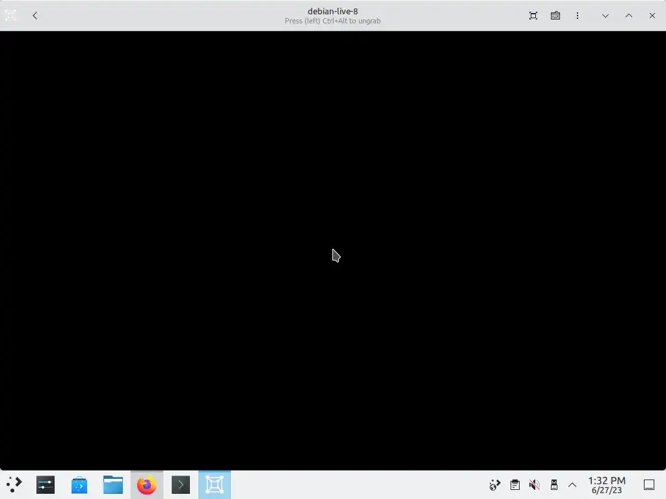Viewport: 666px width, 499px height.
Task: Switch to Firefox in the taskbar
Action: point(146,485)
